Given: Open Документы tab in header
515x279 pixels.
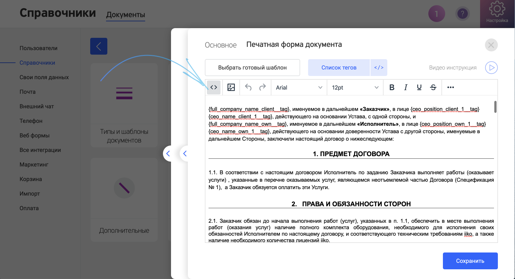Looking at the screenshot, I should [x=125, y=15].
